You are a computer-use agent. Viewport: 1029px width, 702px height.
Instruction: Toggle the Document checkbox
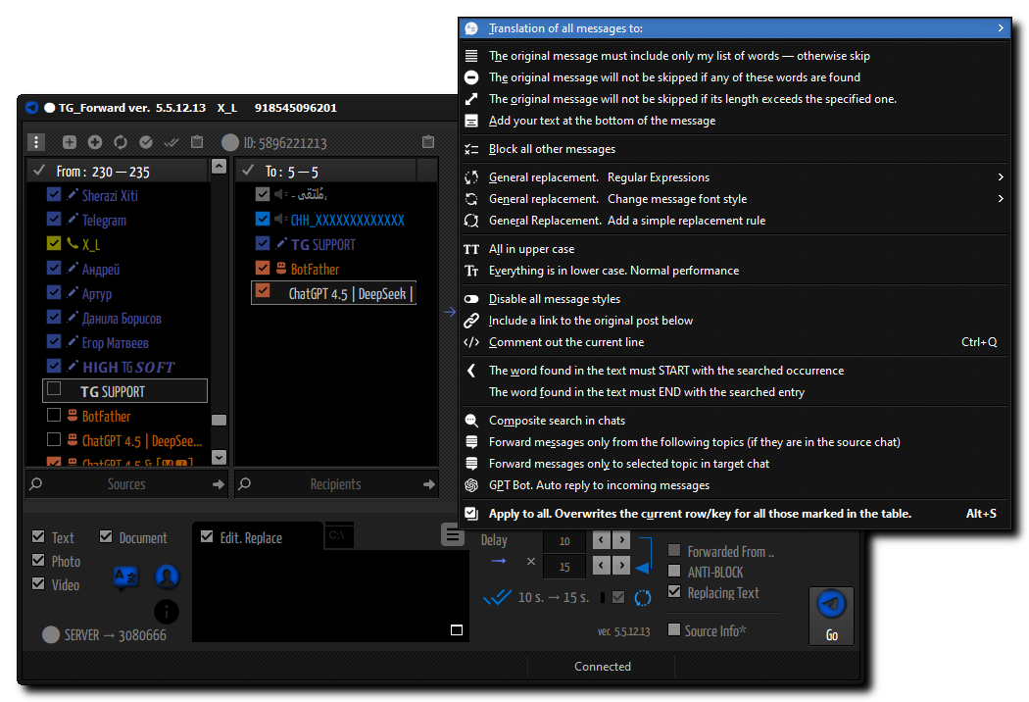(x=106, y=536)
